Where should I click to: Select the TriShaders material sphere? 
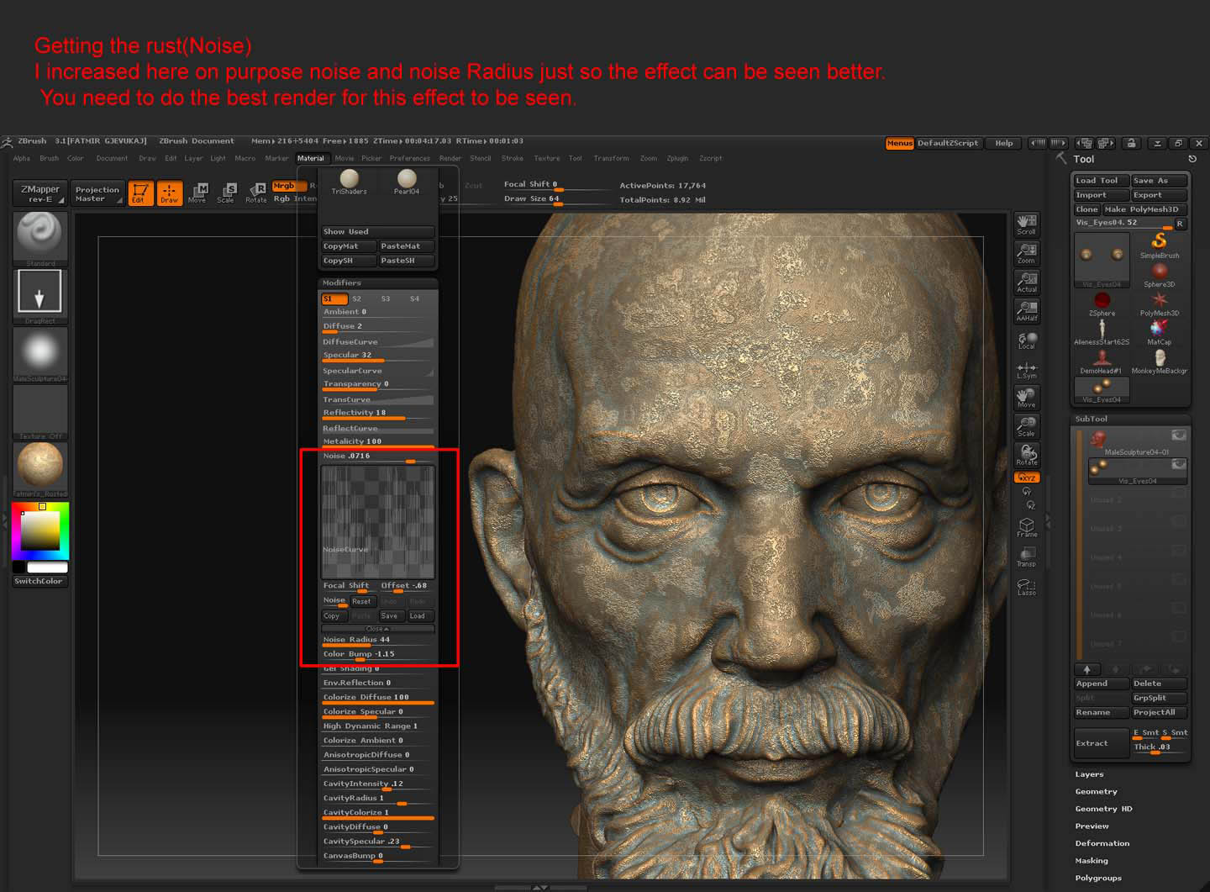[x=349, y=182]
